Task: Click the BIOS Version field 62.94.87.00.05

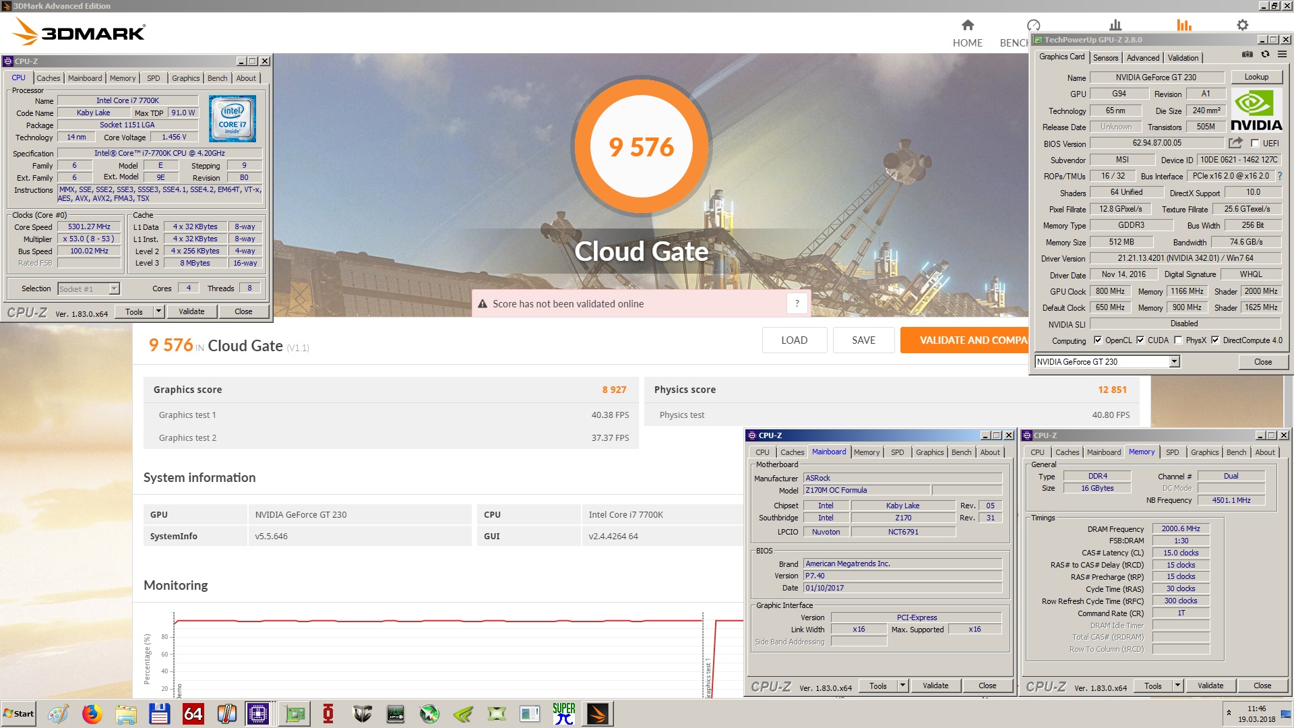Action: tap(1157, 143)
